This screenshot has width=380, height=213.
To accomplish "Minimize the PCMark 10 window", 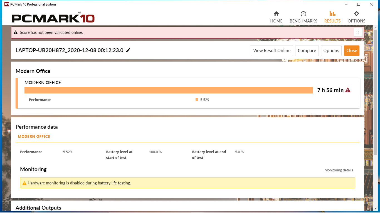I will (346, 4).
